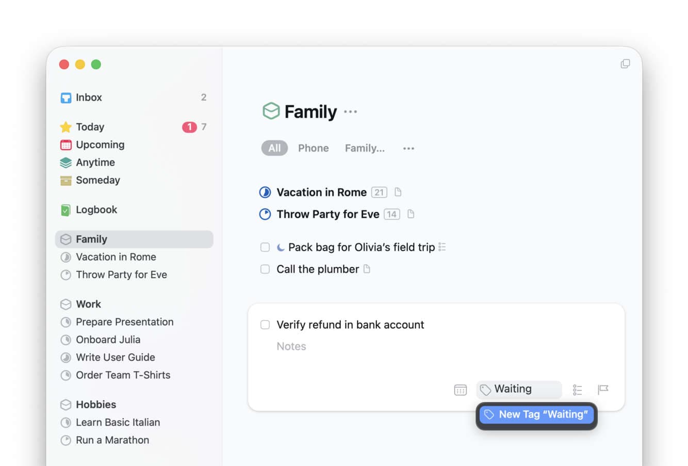Expand more tag filters with three dots
This screenshot has width=688, height=466.
tap(408, 149)
